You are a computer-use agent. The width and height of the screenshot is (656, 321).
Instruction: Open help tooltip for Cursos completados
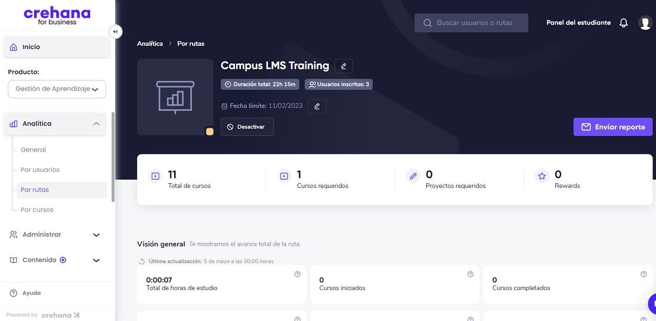tap(643, 274)
